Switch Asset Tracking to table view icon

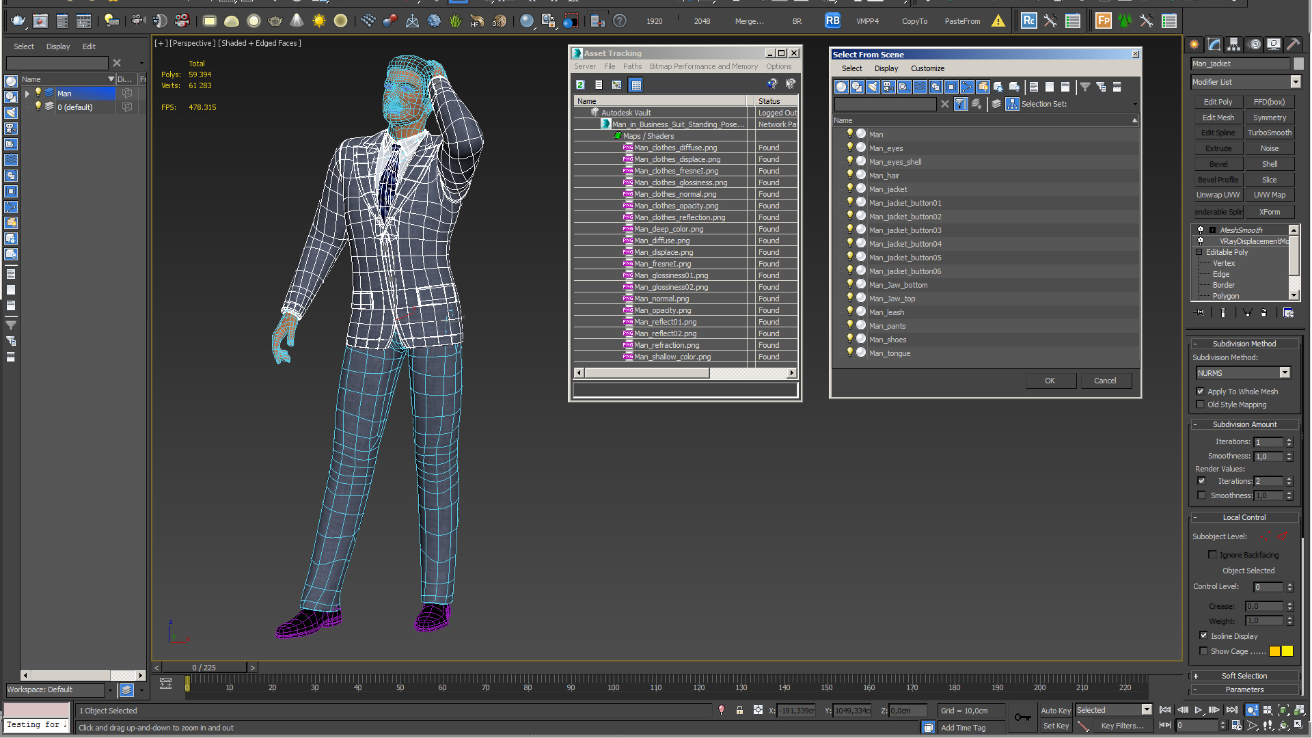tap(636, 85)
